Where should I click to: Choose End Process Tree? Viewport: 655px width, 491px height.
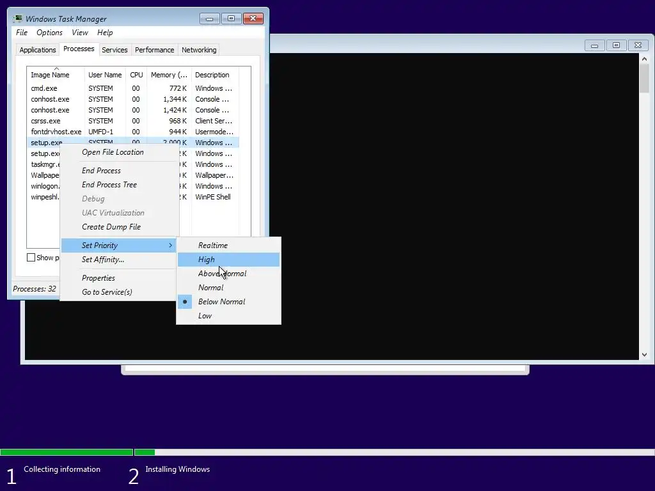pyautogui.click(x=120, y=185)
